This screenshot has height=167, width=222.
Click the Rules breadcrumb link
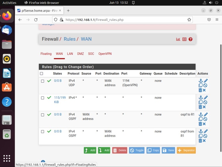pyautogui.click(x=70, y=39)
